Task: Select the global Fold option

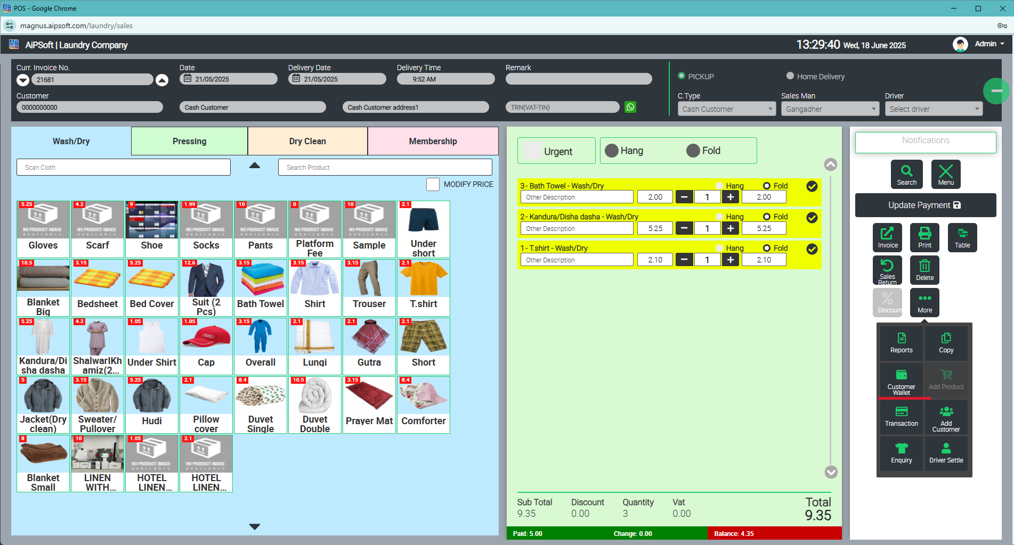Action: pyautogui.click(x=693, y=151)
